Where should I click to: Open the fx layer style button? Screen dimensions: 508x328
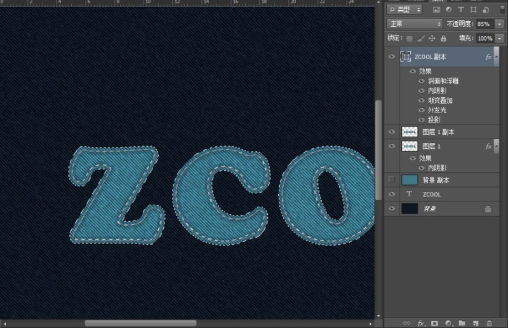[x=420, y=323]
